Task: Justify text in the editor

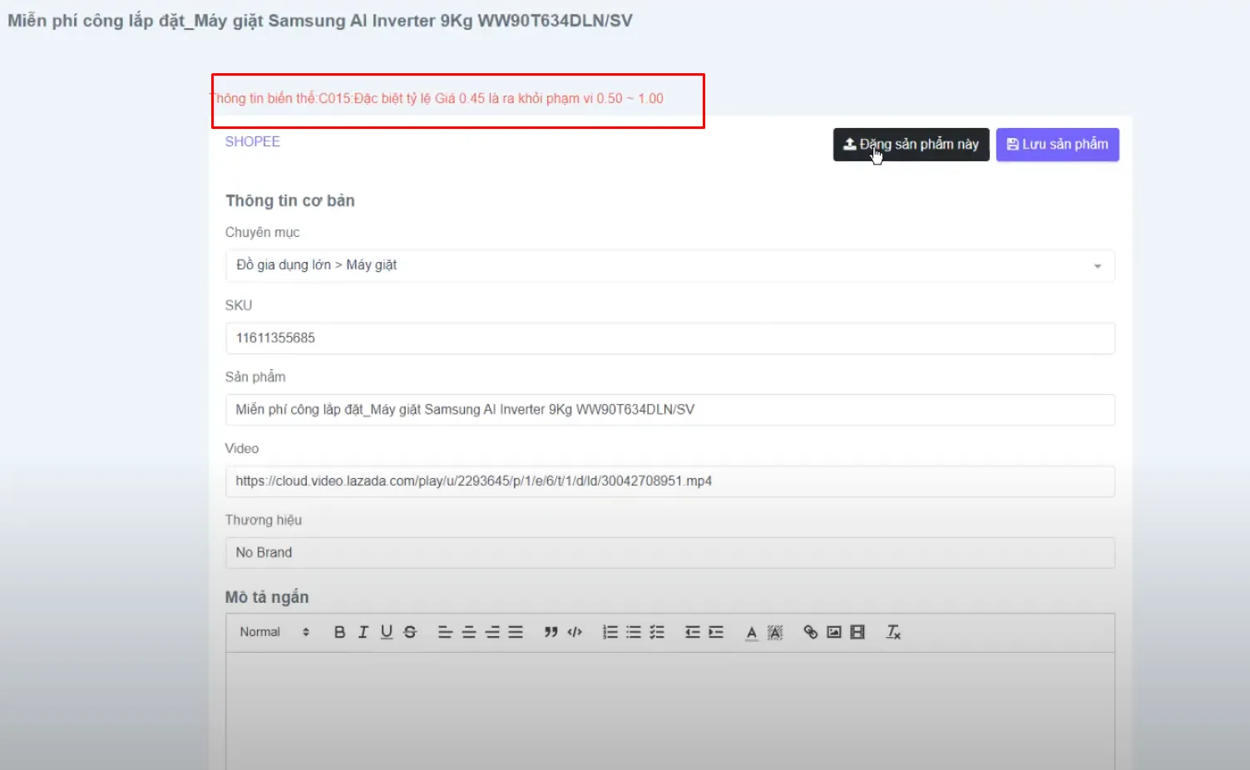Action: (x=516, y=633)
